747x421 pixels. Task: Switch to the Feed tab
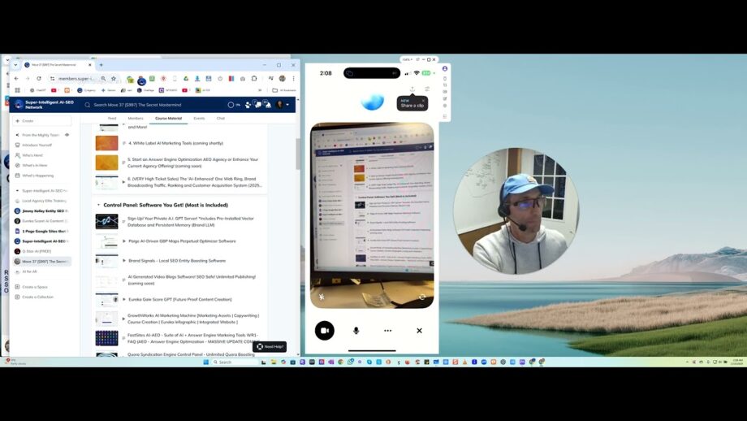coord(112,118)
